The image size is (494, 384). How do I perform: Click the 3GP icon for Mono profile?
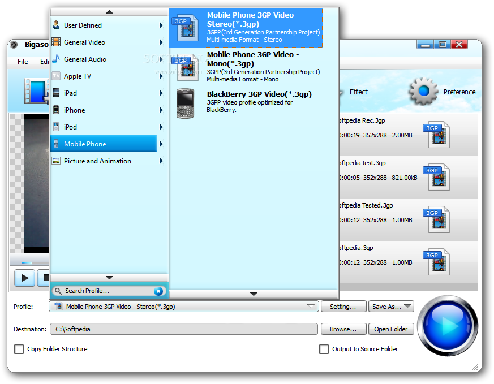pos(186,67)
